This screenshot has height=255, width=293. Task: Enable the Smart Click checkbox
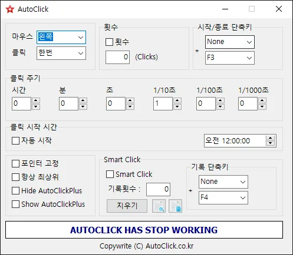point(110,174)
